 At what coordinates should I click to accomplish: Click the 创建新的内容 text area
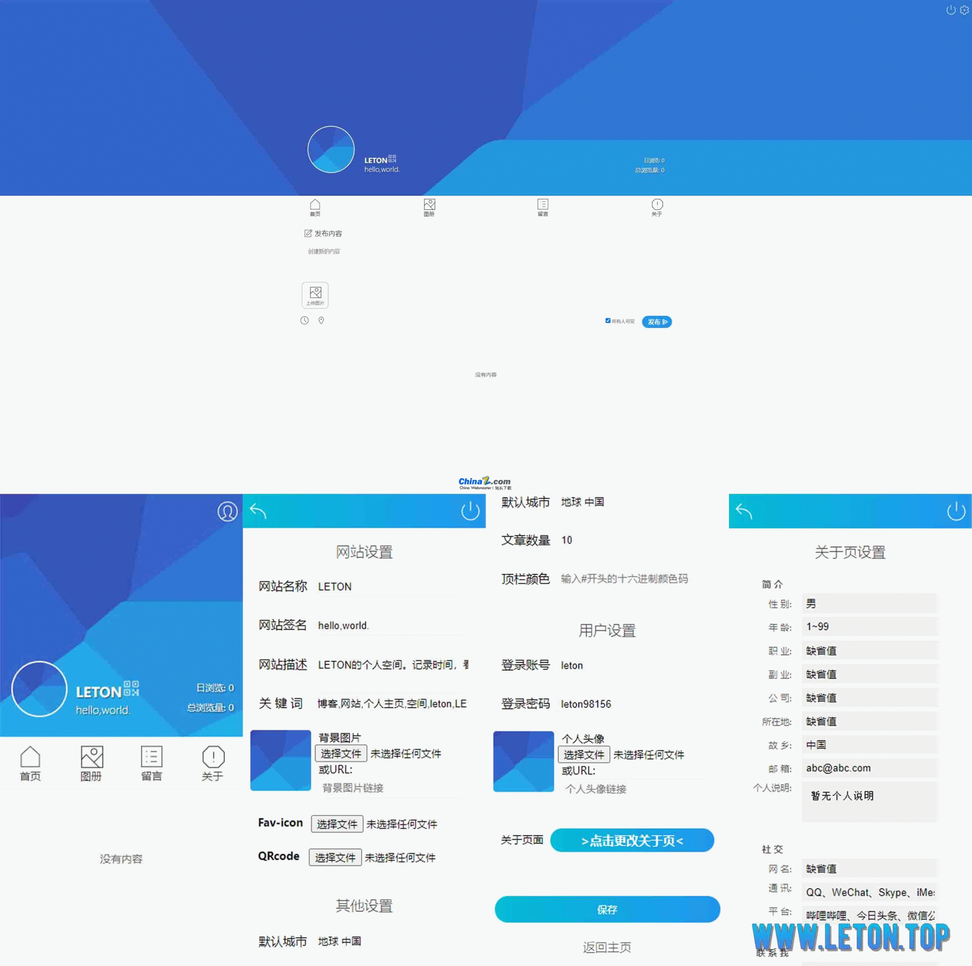324,251
